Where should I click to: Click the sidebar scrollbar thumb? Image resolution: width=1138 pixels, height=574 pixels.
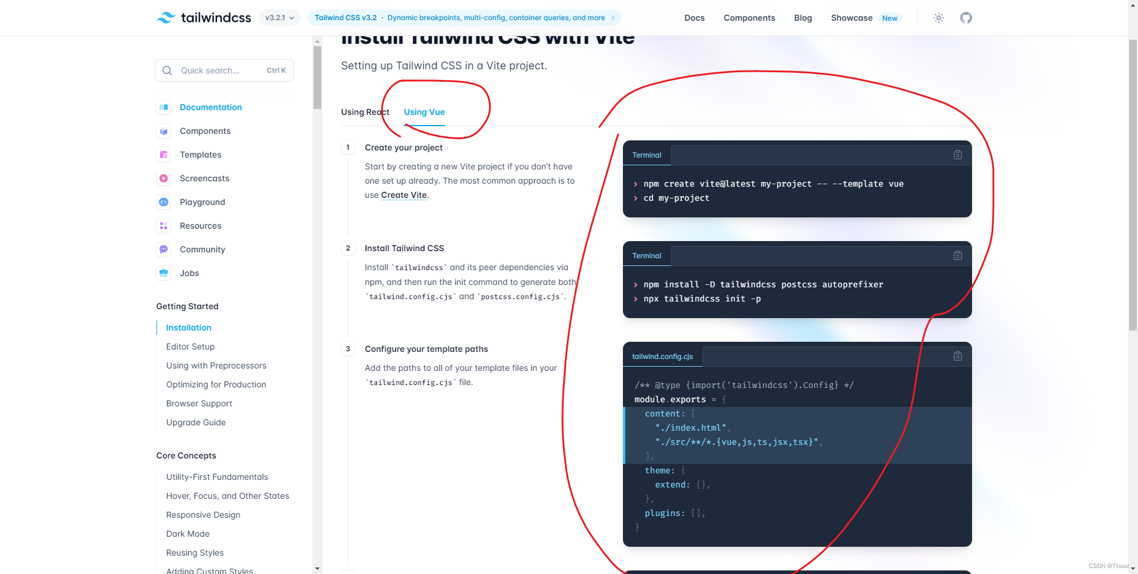coord(317,78)
